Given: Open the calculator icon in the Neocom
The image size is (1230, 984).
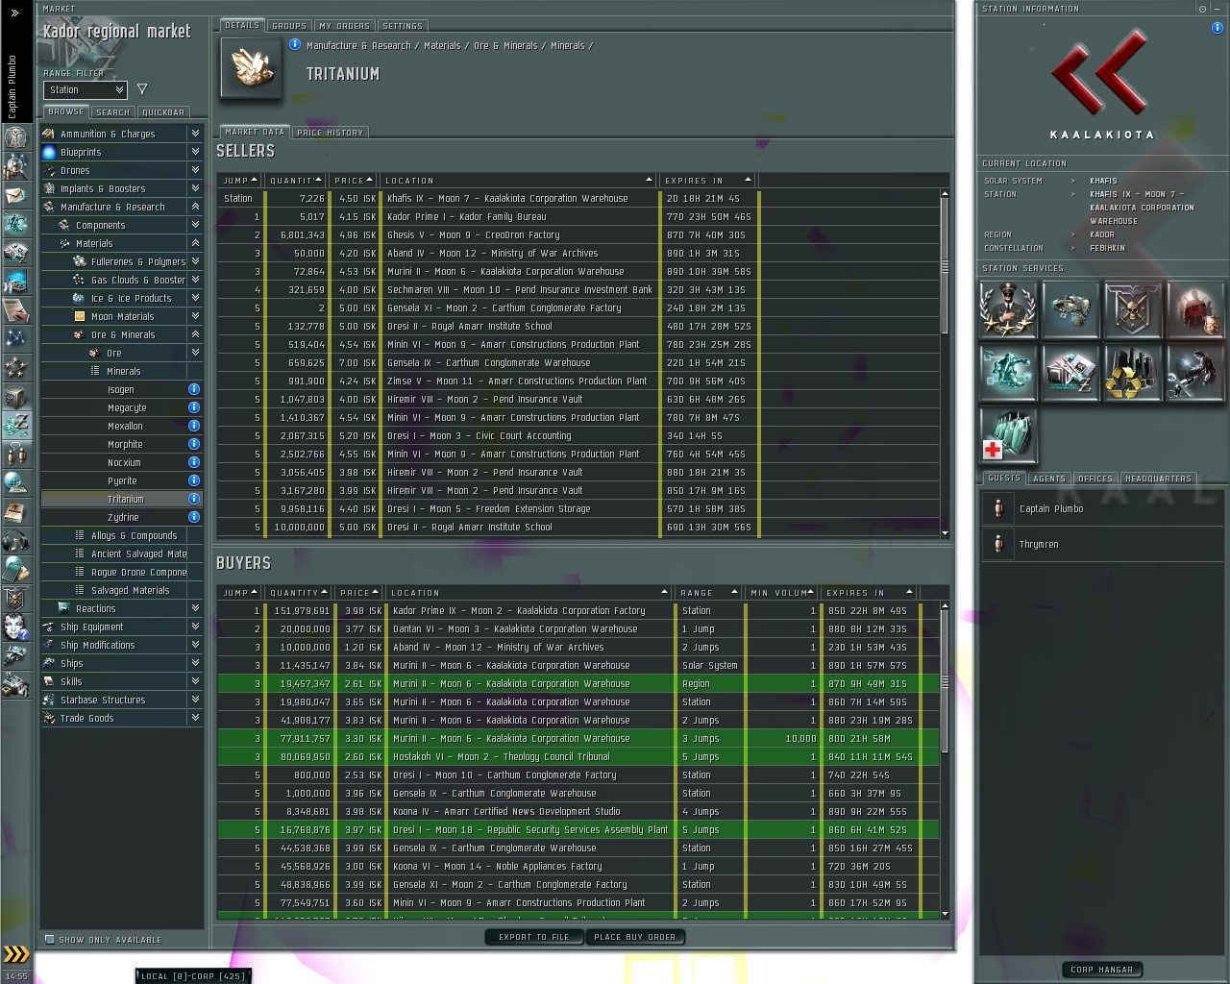Looking at the screenshot, I should (15, 569).
